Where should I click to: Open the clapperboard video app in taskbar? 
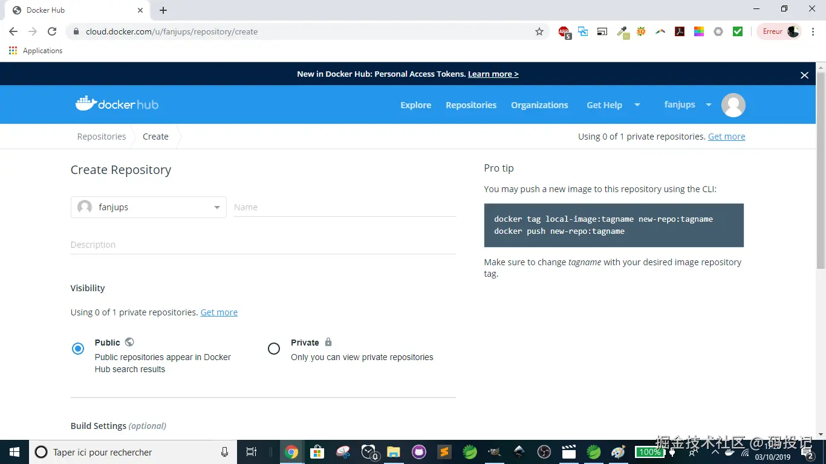pos(569,452)
